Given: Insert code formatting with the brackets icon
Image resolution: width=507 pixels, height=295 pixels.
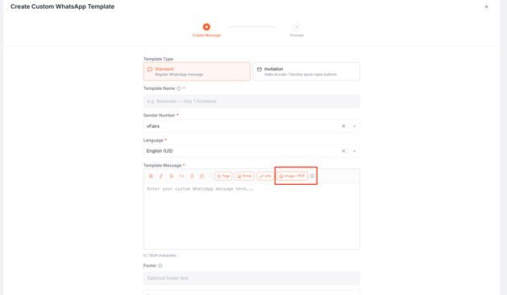Looking at the screenshot, I should click(181, 176).
